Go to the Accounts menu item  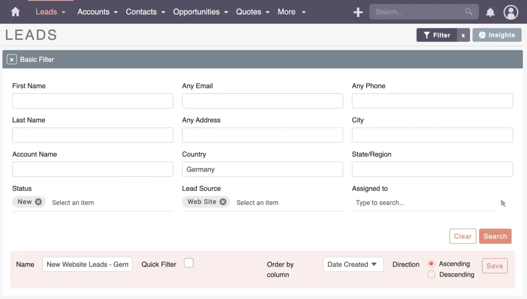93,12
